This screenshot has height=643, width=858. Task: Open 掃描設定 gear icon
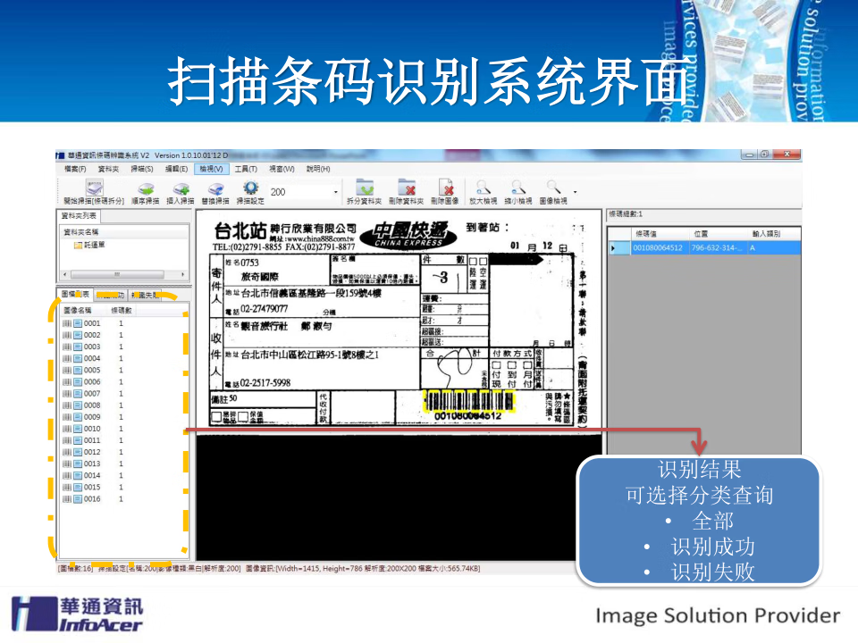250,188
